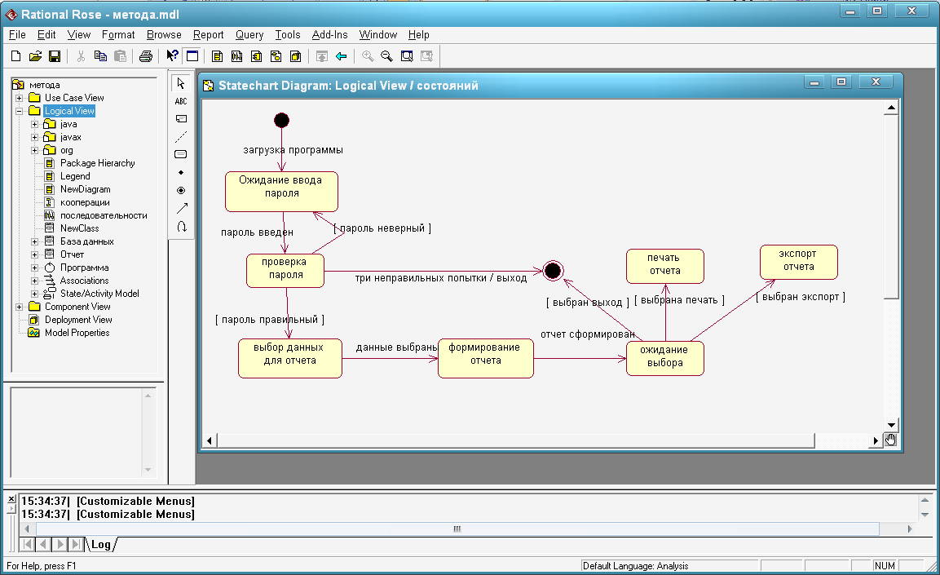The width and height of the screenshot is (940, 575).
Task: Select the Ожидание ввода пароля state
Action: coord(282,192)
